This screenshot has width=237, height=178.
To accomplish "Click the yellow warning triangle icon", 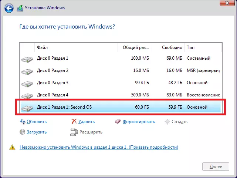I will tap(12, 148).
